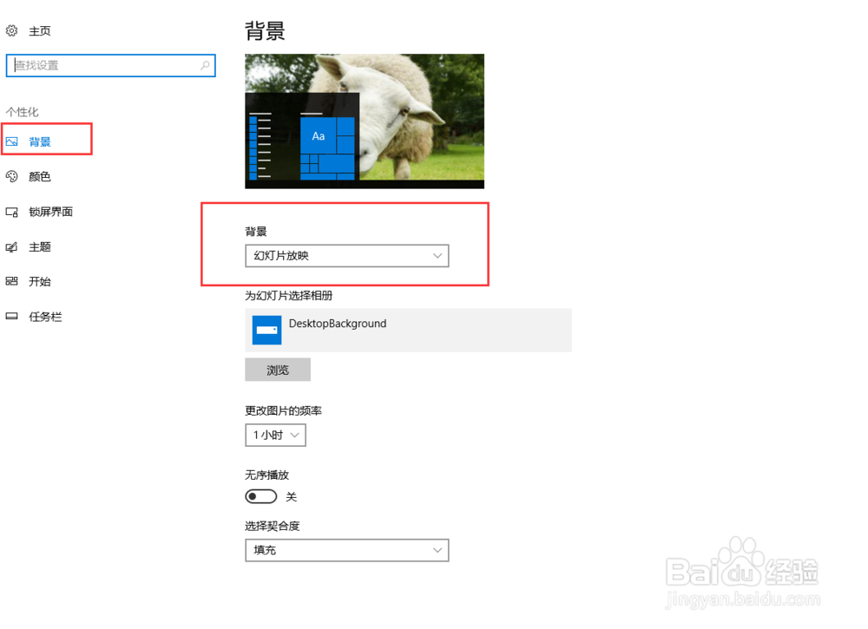Open the 锁屏界面 settings page
The height and width of the screenshot is (629, 868).
(50, 212)
